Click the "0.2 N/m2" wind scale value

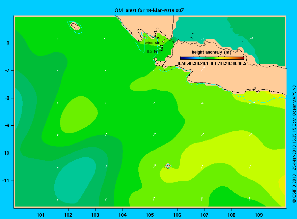click(x=155, y=51)
